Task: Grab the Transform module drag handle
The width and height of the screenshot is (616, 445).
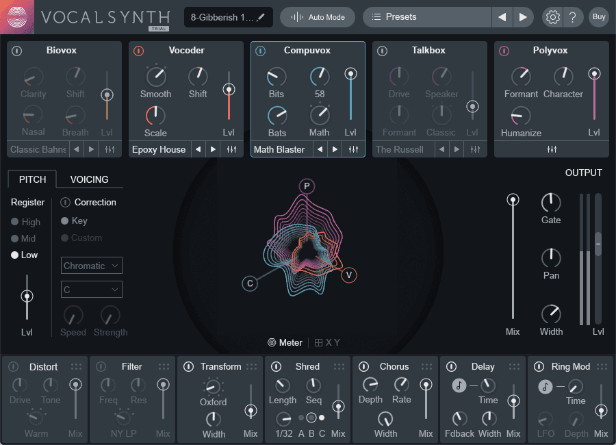Action: click(251, 366)
